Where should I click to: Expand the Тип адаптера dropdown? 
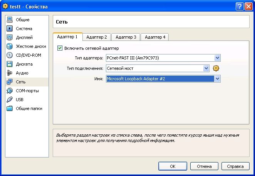pos(217,58)
